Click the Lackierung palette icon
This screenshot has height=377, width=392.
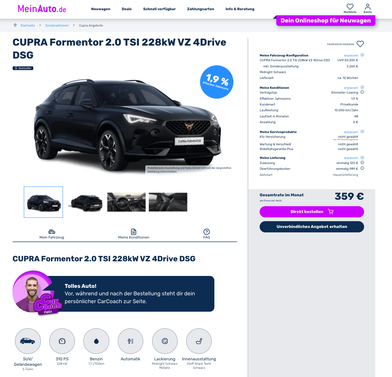click(165, 341)
